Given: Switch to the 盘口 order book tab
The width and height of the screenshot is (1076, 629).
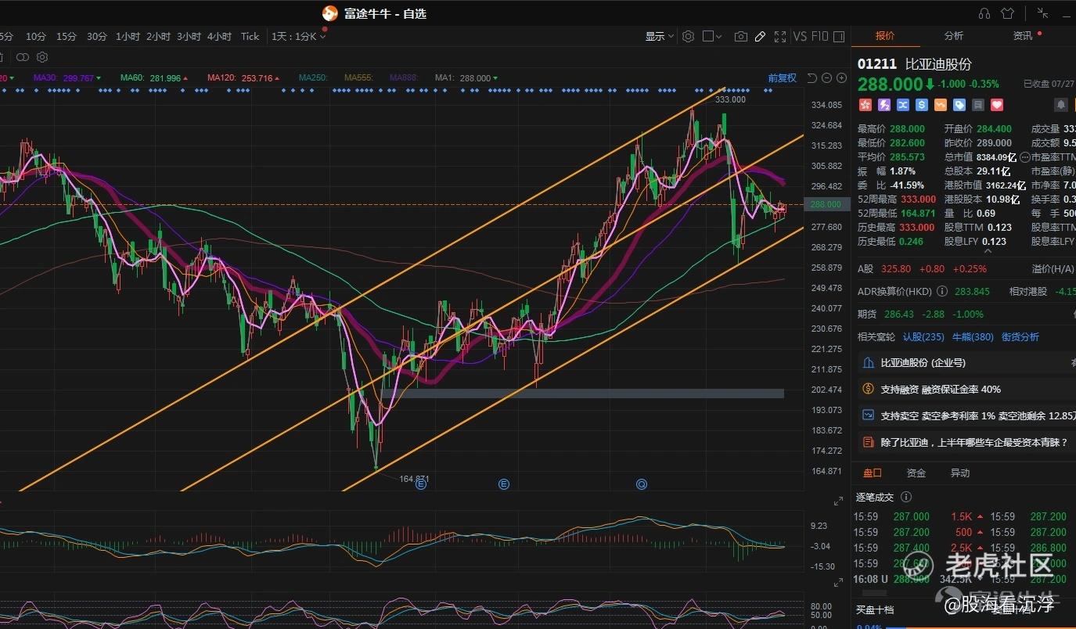Looking at the screenshot, I should [873, 473].
